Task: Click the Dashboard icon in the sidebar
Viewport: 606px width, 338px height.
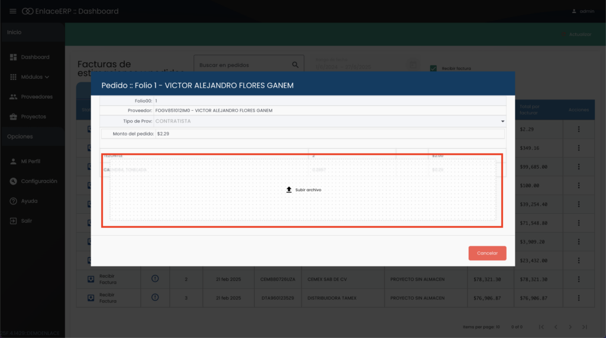Action: pyautogui.click(x=13, y=57)
